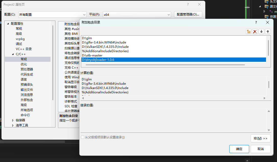This screenshot has width=277, height=162.
Task: Click down arrow of 继承的值 scrollbar
Action: (269, 130)
